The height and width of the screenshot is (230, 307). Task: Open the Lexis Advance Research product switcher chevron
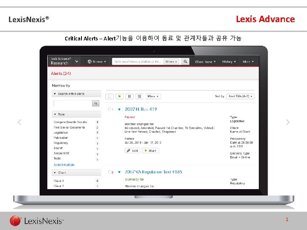coord(77,62)
